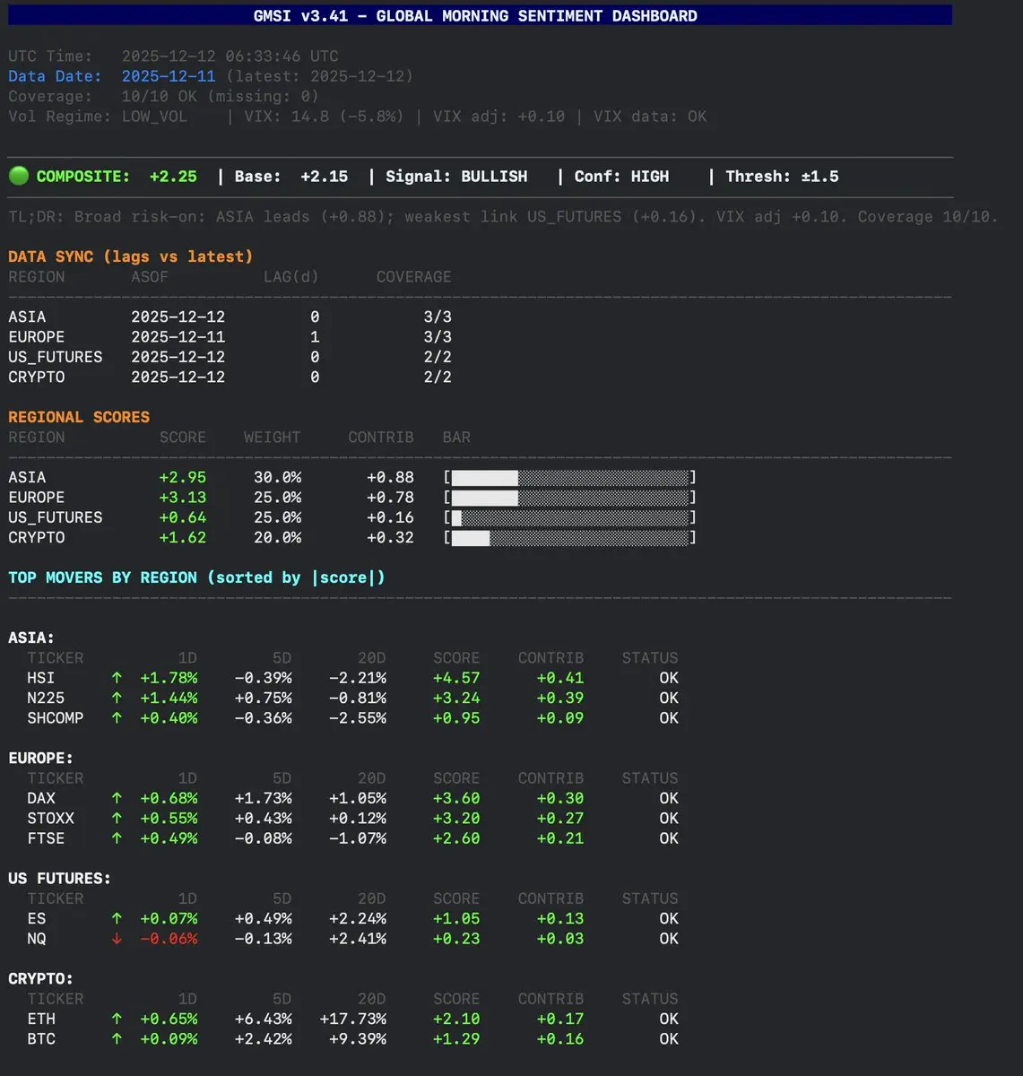This screenshot has height=1076, width=1023.
Task: Click the green circle beside COMPOSITE
Action: tap(18, 176)
